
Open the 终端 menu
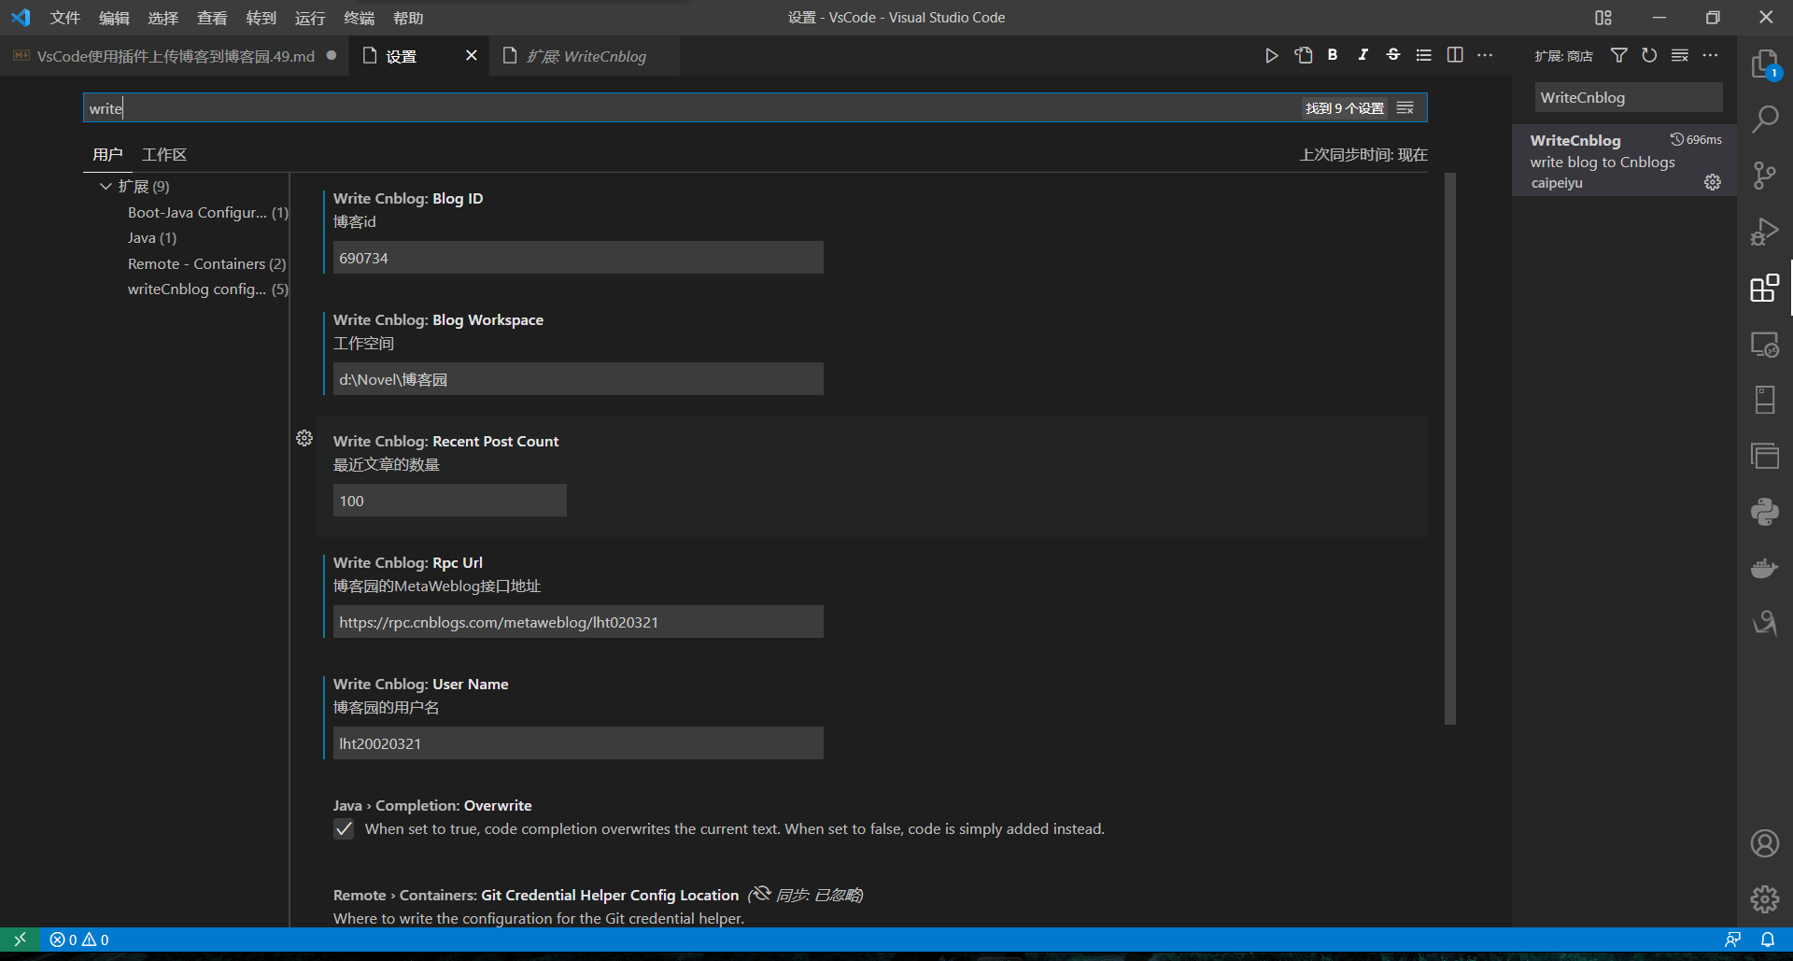click(360, 18)
